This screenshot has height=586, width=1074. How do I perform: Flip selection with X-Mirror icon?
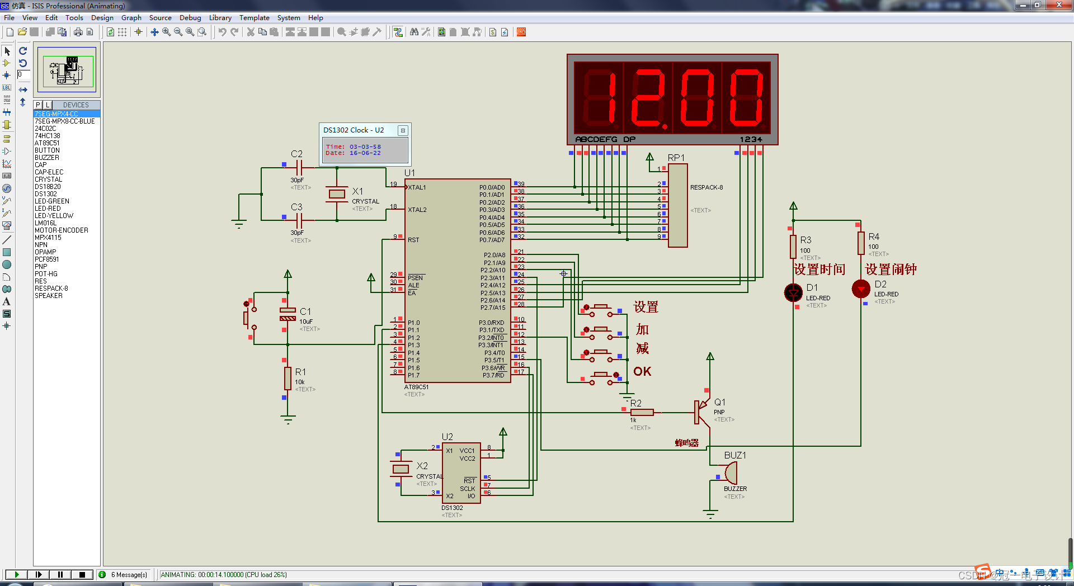[23, 89]
